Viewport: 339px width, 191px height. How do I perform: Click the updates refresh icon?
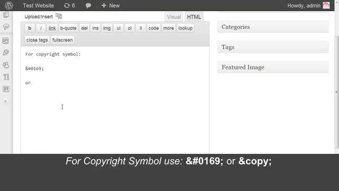coord(67,6)
